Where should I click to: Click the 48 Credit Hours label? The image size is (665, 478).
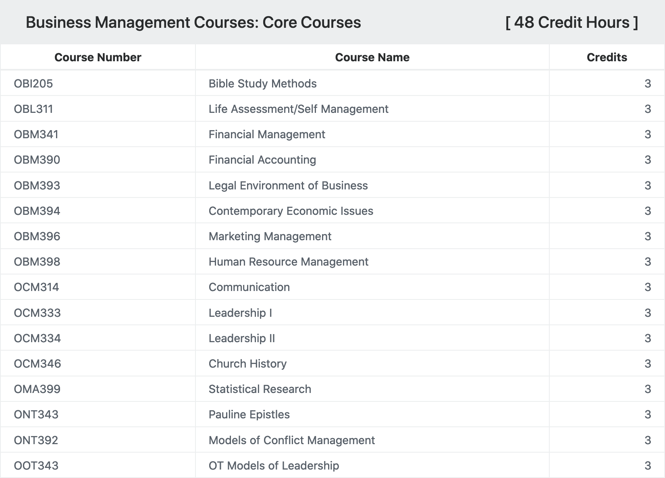571,23
